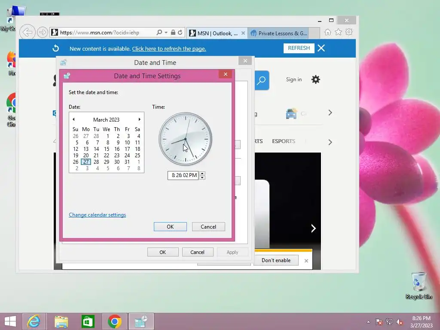Viewport: 440px width, 330px height.
Task: Select March 15 in the calendar
Action: coord(107,149)
